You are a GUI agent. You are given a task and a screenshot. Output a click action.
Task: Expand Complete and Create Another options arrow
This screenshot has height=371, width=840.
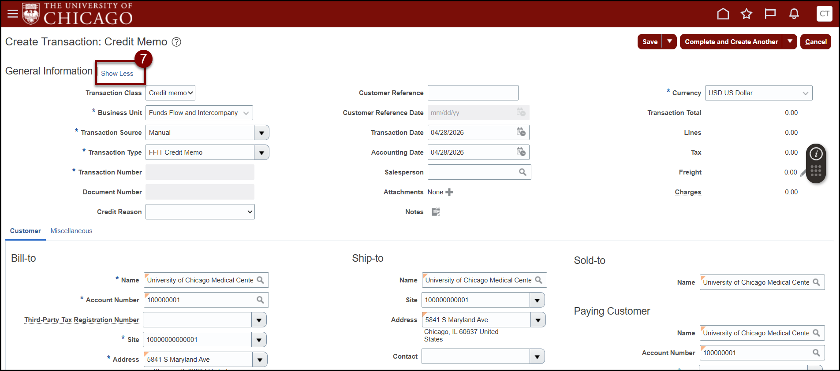790,42
